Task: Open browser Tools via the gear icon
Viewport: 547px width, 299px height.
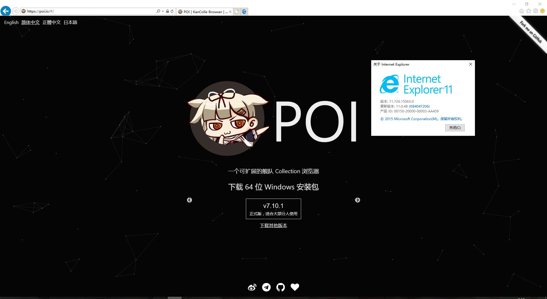Action: [536, 11]
